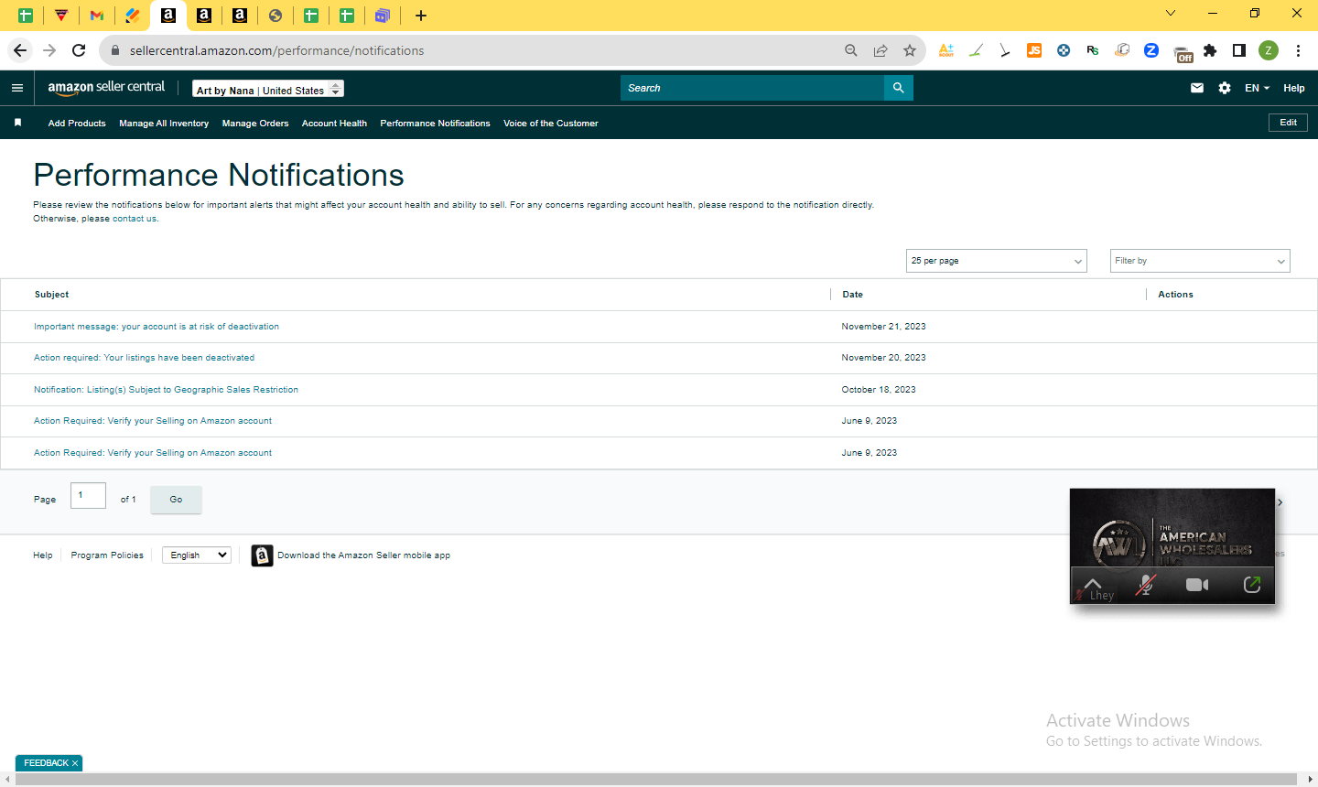The image size is (1318, 787).
Task: Click the blue Z Zoom extension icon
Action: click(x=1151, y=50)
